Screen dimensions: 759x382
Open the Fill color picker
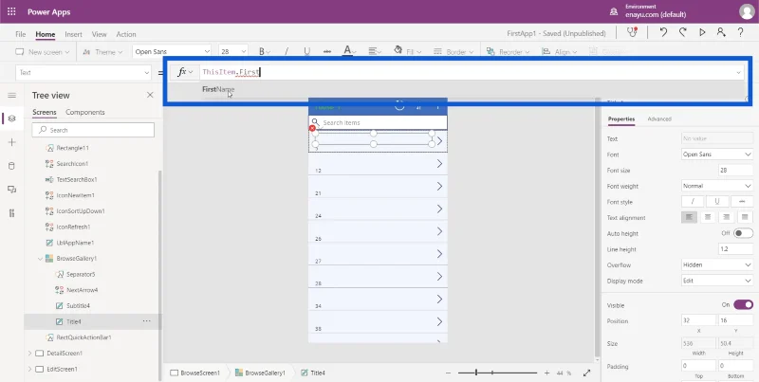[407, 51]
